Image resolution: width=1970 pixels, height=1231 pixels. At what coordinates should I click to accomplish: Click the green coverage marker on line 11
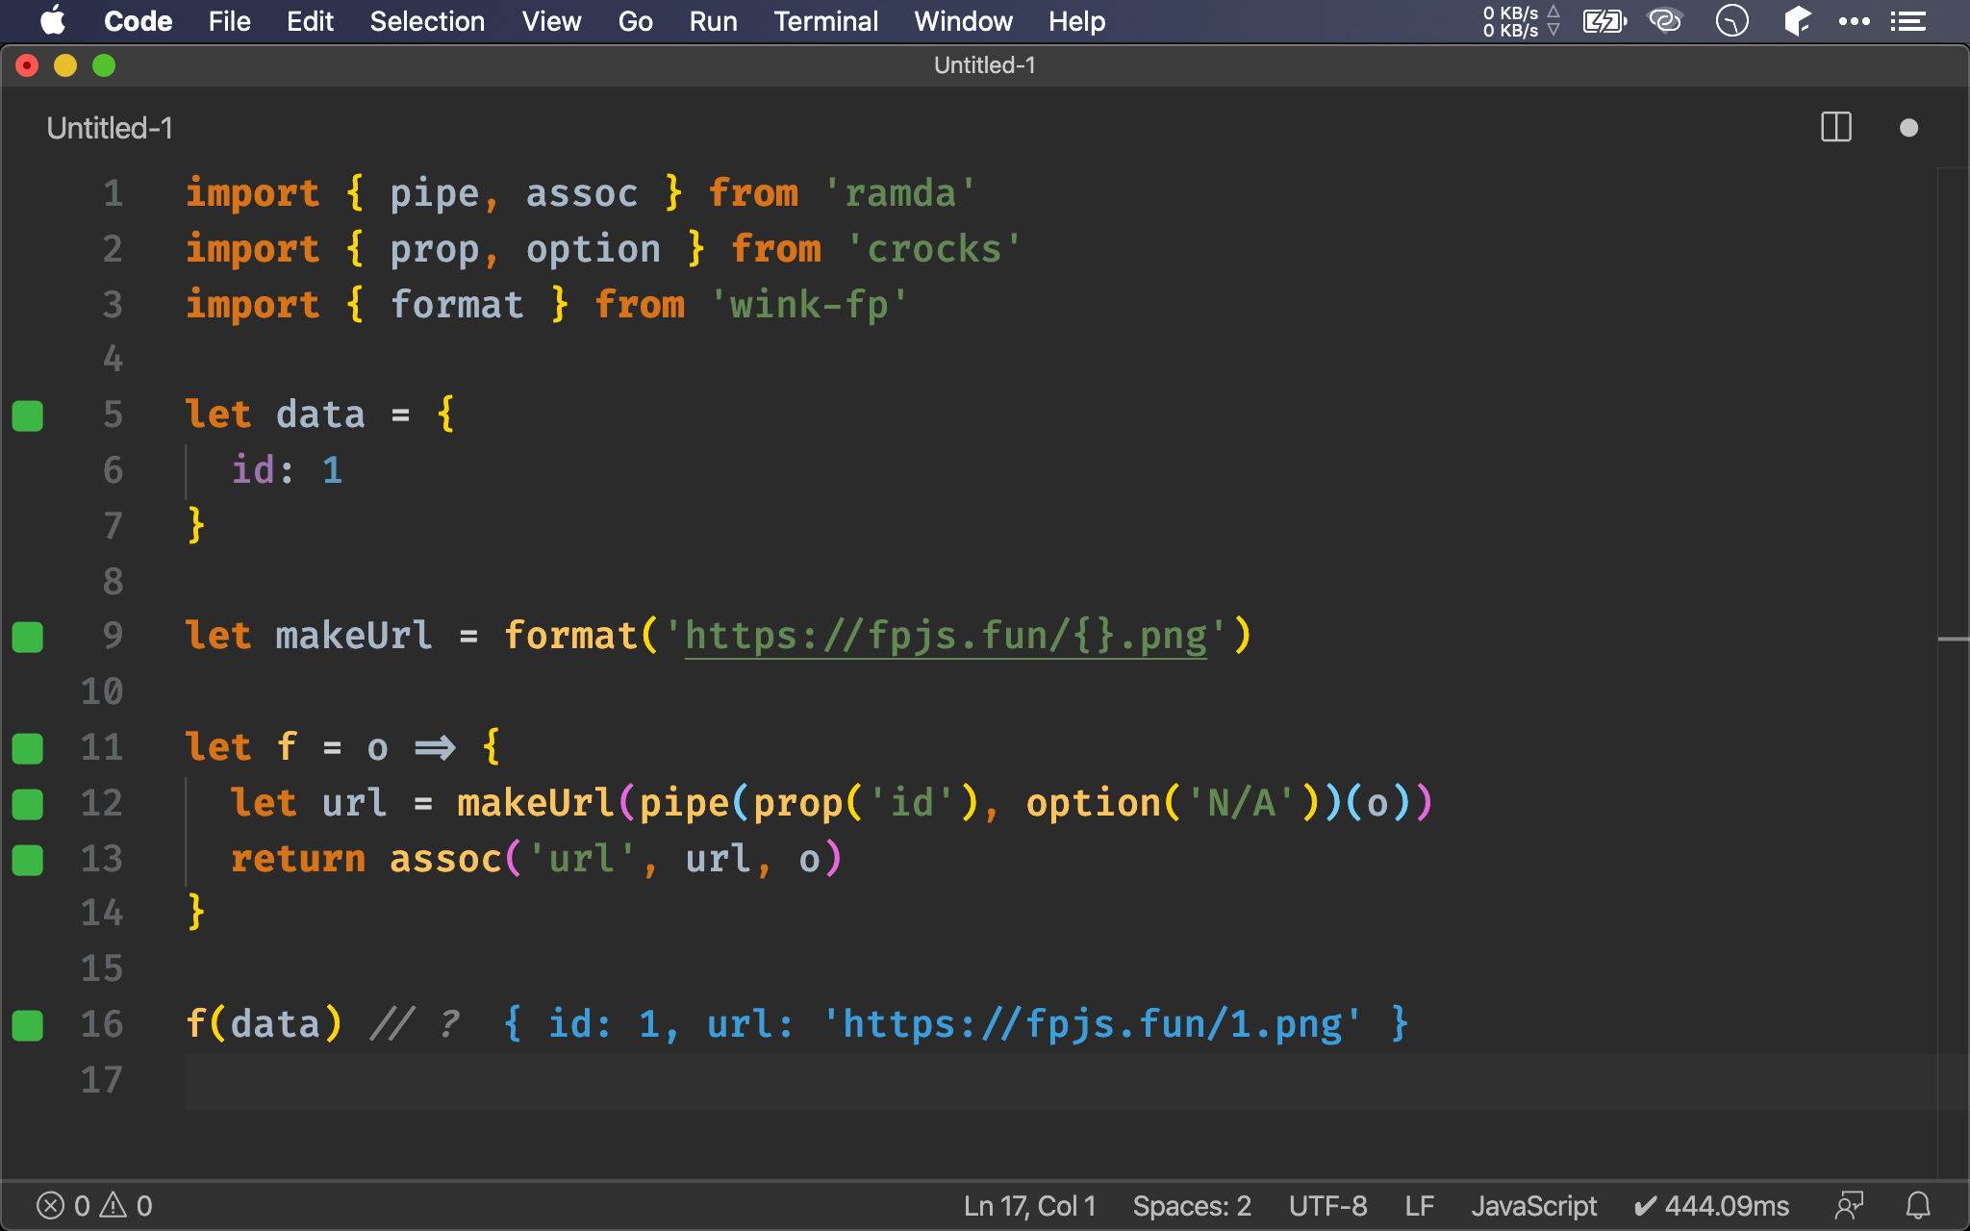tap(28, 748)
